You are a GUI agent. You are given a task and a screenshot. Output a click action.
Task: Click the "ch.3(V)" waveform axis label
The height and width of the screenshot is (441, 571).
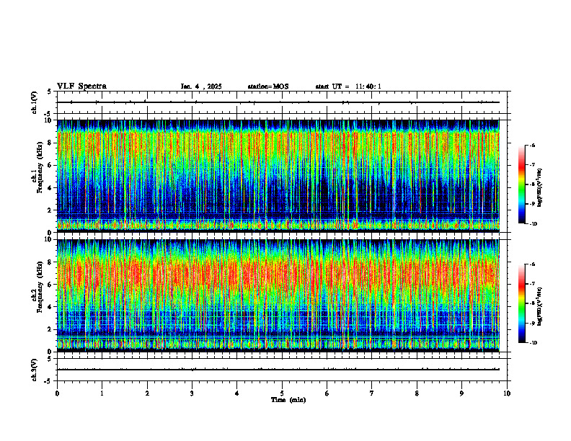pyautogui.click(x=35, y=370)
